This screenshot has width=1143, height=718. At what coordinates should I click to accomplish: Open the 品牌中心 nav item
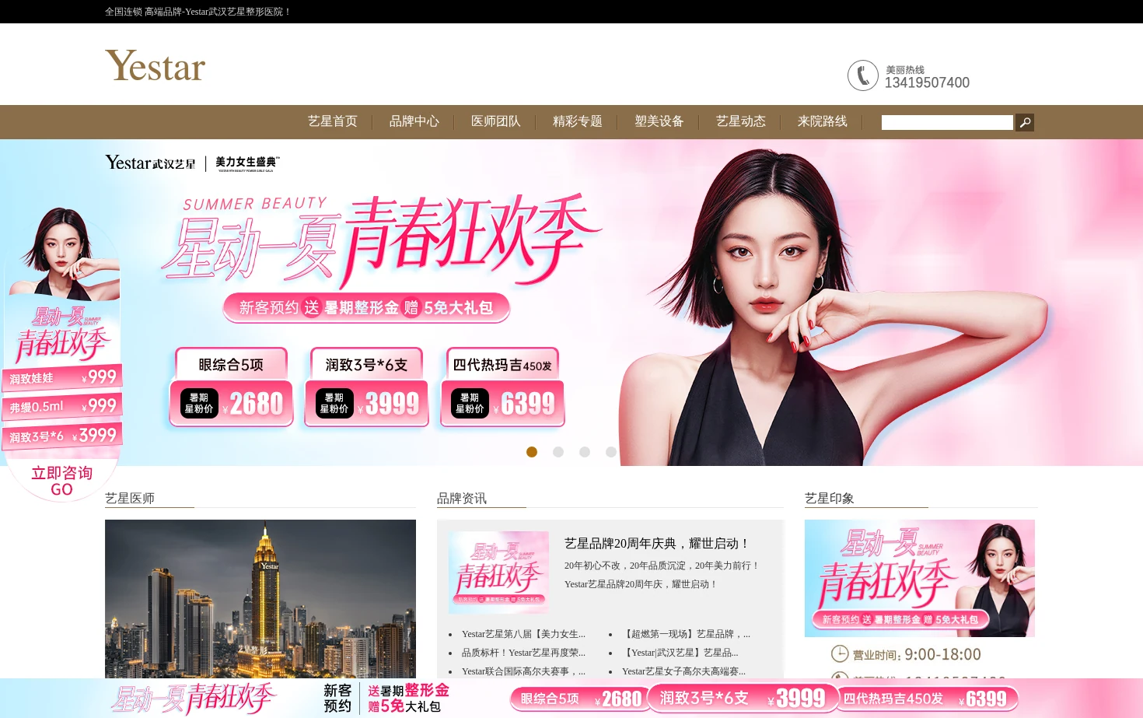(x=414, y=121)
